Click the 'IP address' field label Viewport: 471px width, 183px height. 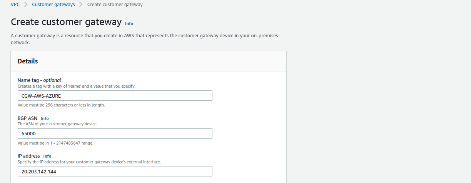pyautogui.click(x=29, y=156)
